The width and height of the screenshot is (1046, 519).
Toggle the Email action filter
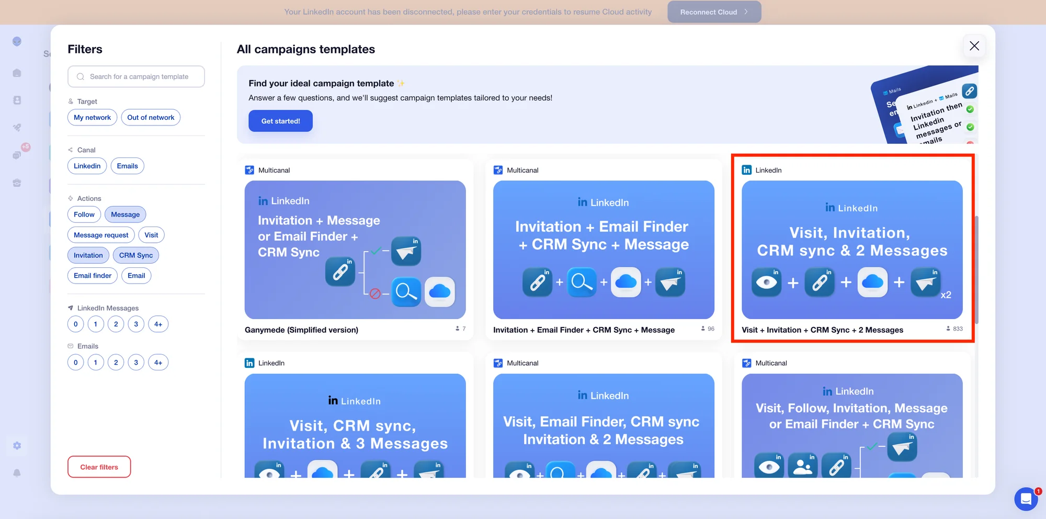(136, 276)
